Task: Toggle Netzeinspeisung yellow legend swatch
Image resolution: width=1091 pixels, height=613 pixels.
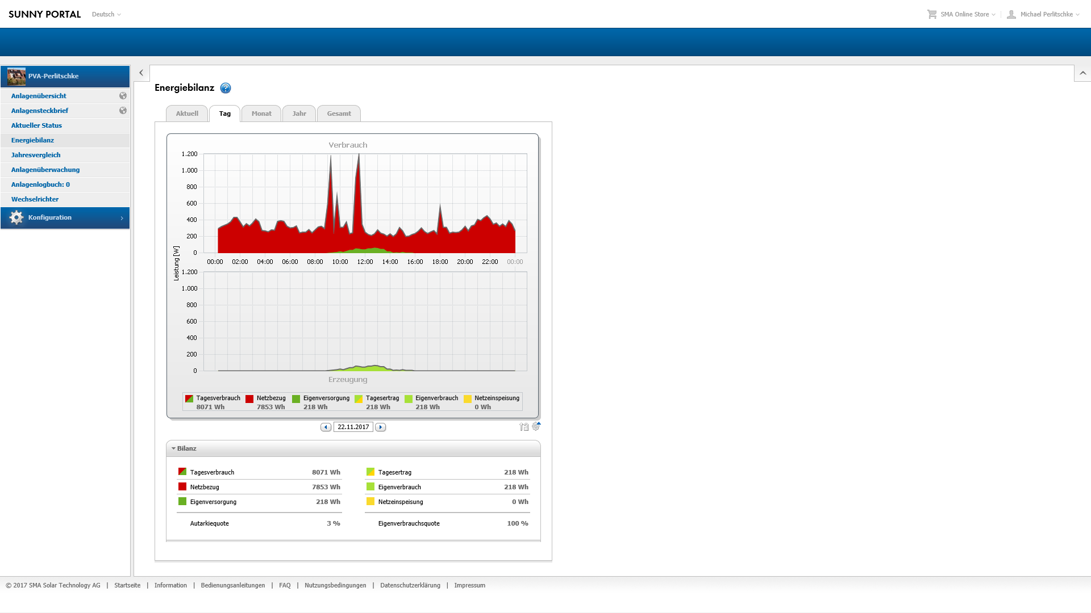Action: pos(468,398)
